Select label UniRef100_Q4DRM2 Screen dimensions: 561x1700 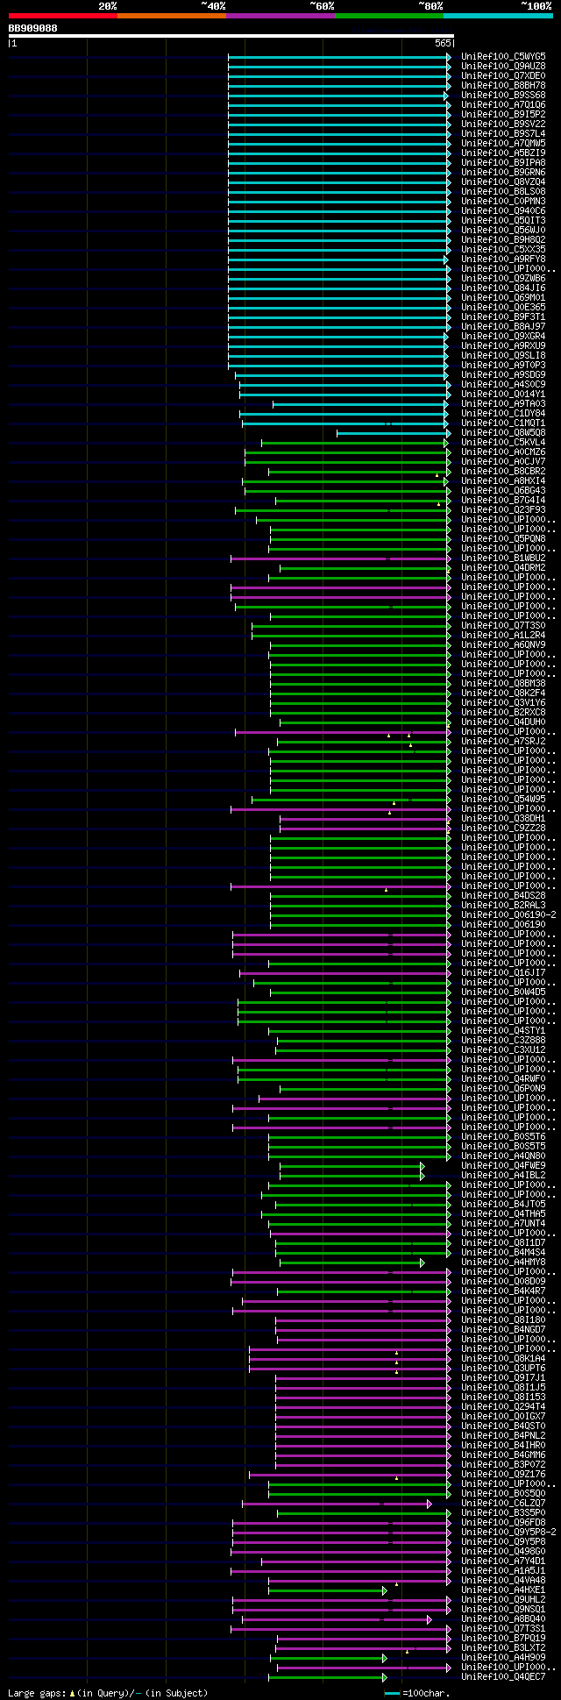[x=503, y=567]
